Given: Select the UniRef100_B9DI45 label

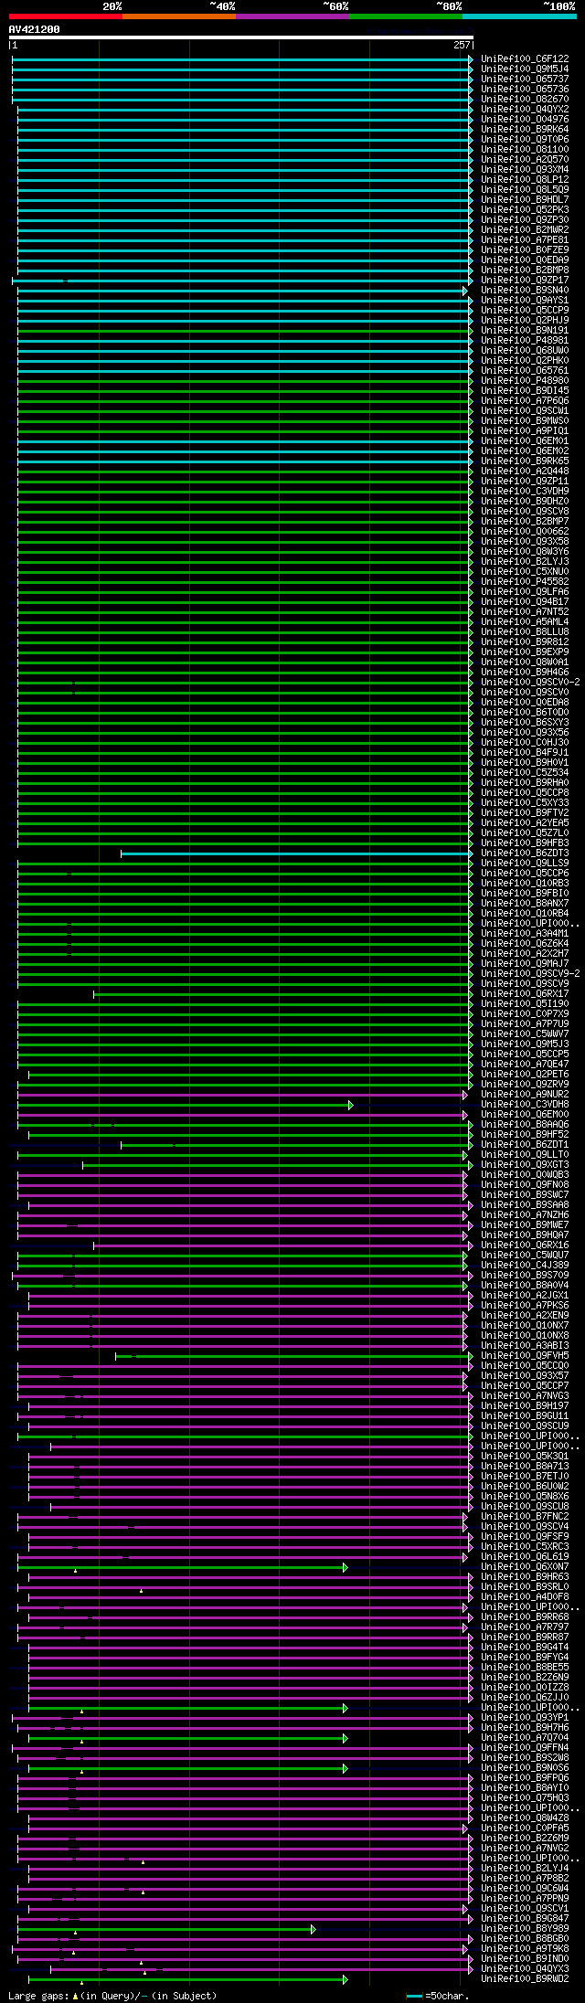Looking at the screenshot, I should (525, 390).
